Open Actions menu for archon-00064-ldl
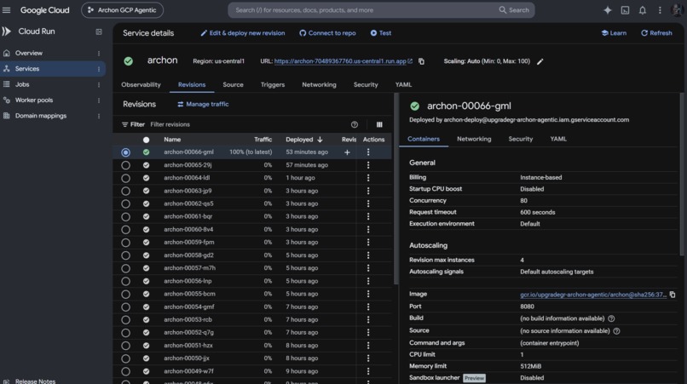 click(x=368, y=178)
